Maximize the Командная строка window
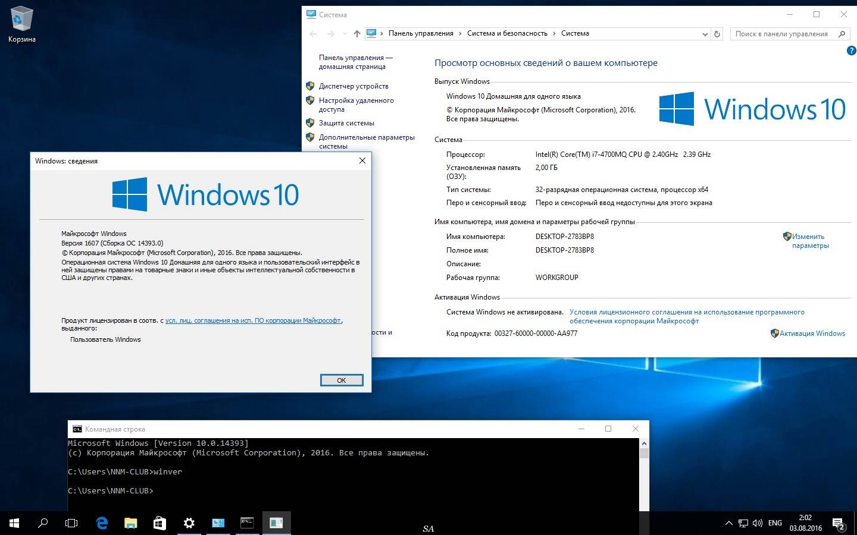857x535 pixels. [608, 429]
